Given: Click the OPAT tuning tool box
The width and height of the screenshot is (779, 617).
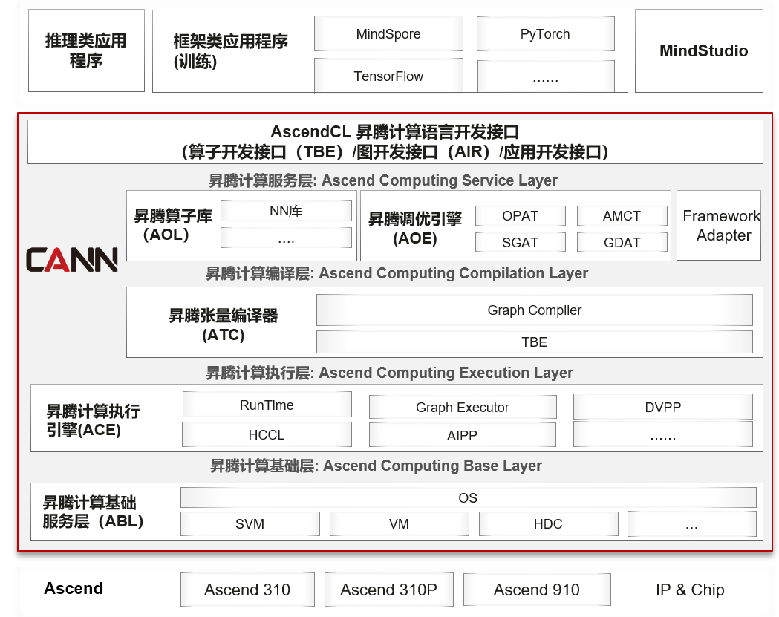Looking at the screenshot, I should [520, 215].
